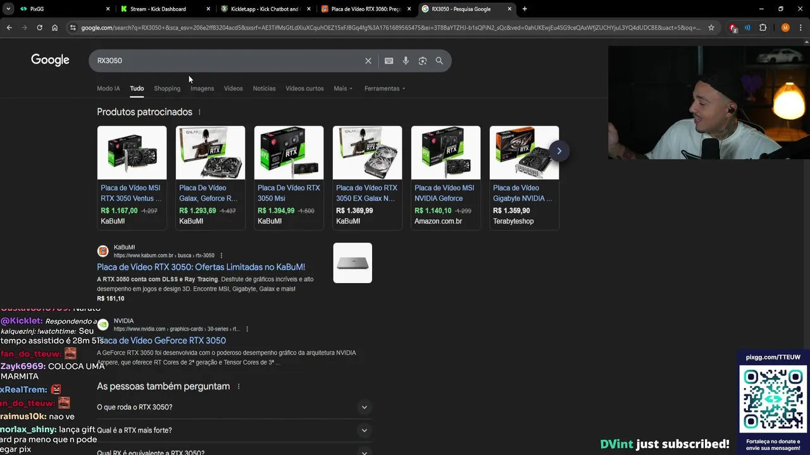Click the NVIDIA site favicon
This screenshot has height=455, width=810.
click(x=103, y=325)
